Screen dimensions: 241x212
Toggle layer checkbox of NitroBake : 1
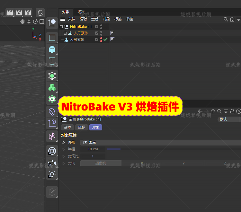(97, 27)
